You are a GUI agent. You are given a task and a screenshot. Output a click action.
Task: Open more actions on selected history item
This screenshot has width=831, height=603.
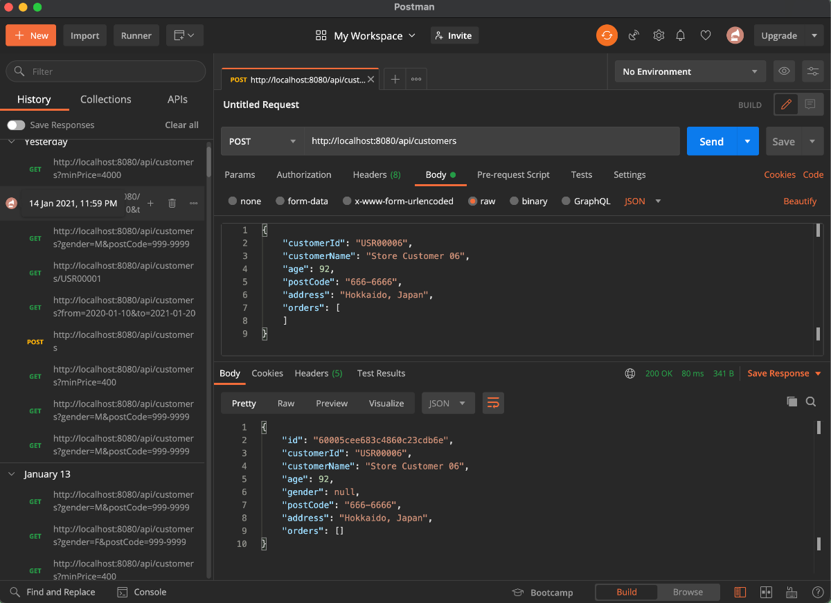[x=194, y=203]
